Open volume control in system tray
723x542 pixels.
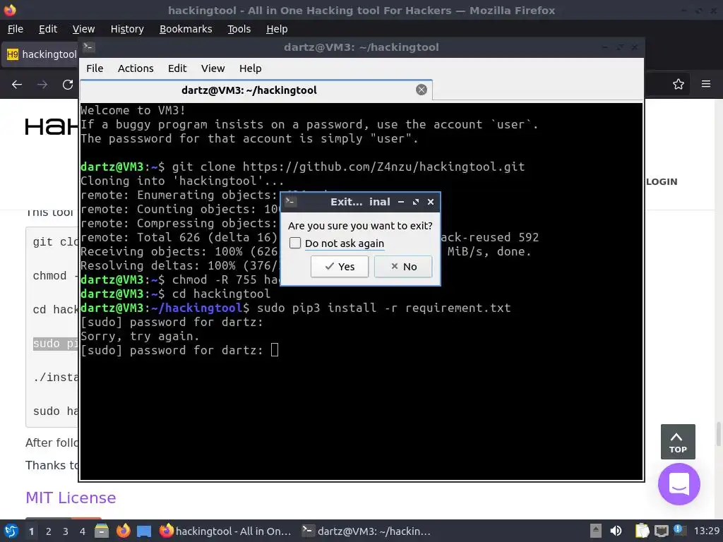(616, 531)
